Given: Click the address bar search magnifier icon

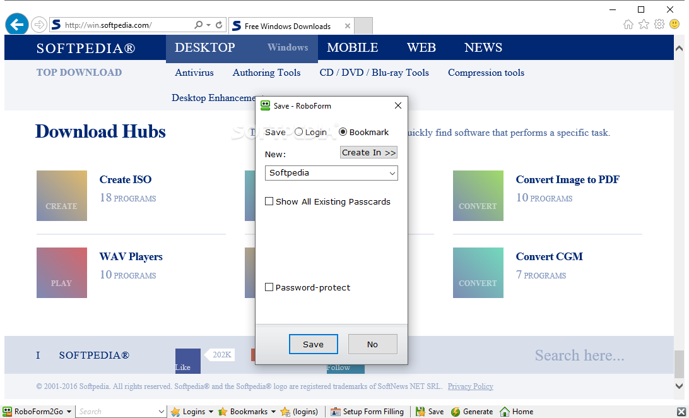Looking at the screenshot, I should [x=199, y=25].
